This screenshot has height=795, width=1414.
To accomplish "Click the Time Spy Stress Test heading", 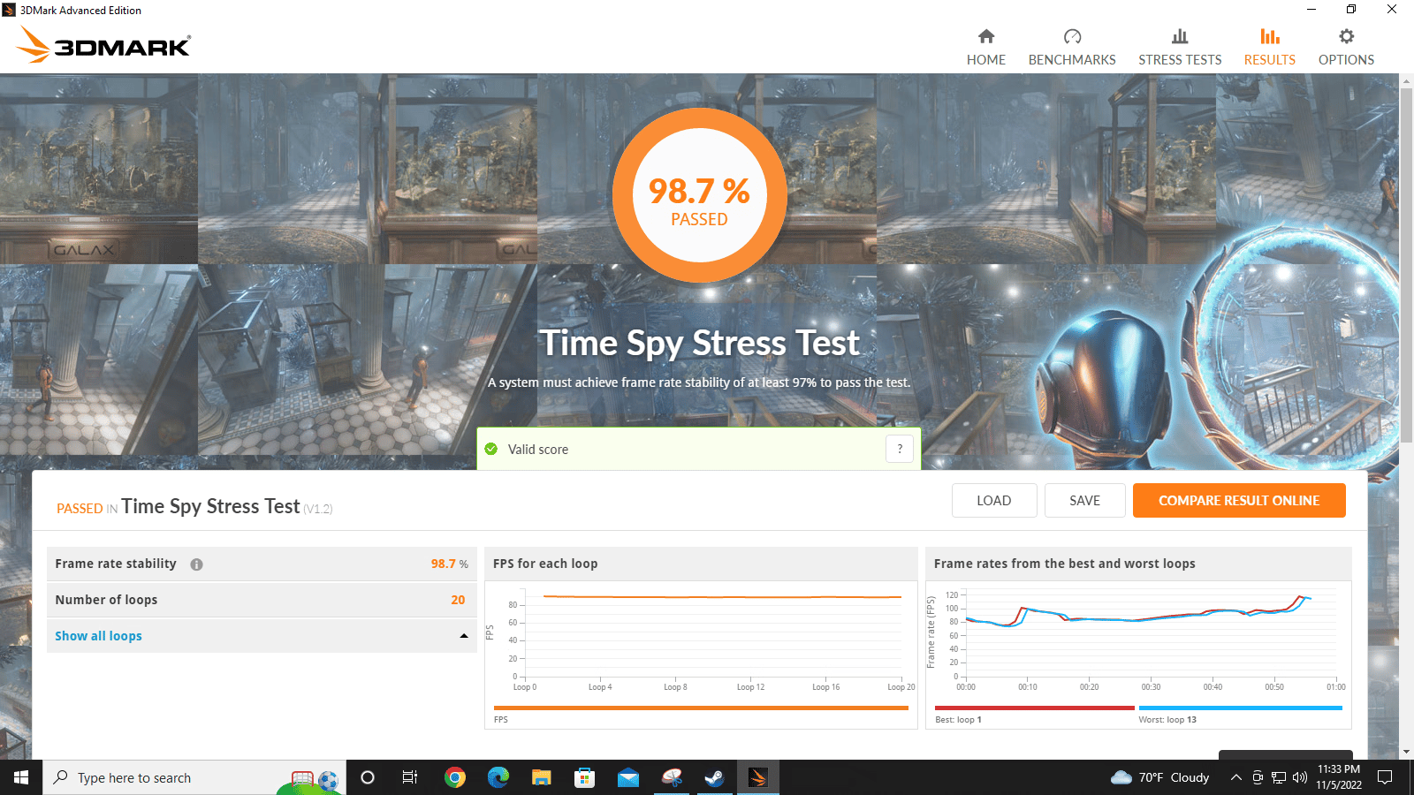I will (x=699, y=343).
